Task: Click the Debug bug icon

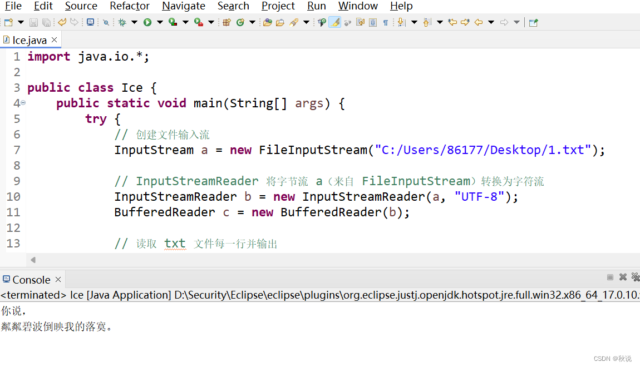Action: [x=122, y=22]
